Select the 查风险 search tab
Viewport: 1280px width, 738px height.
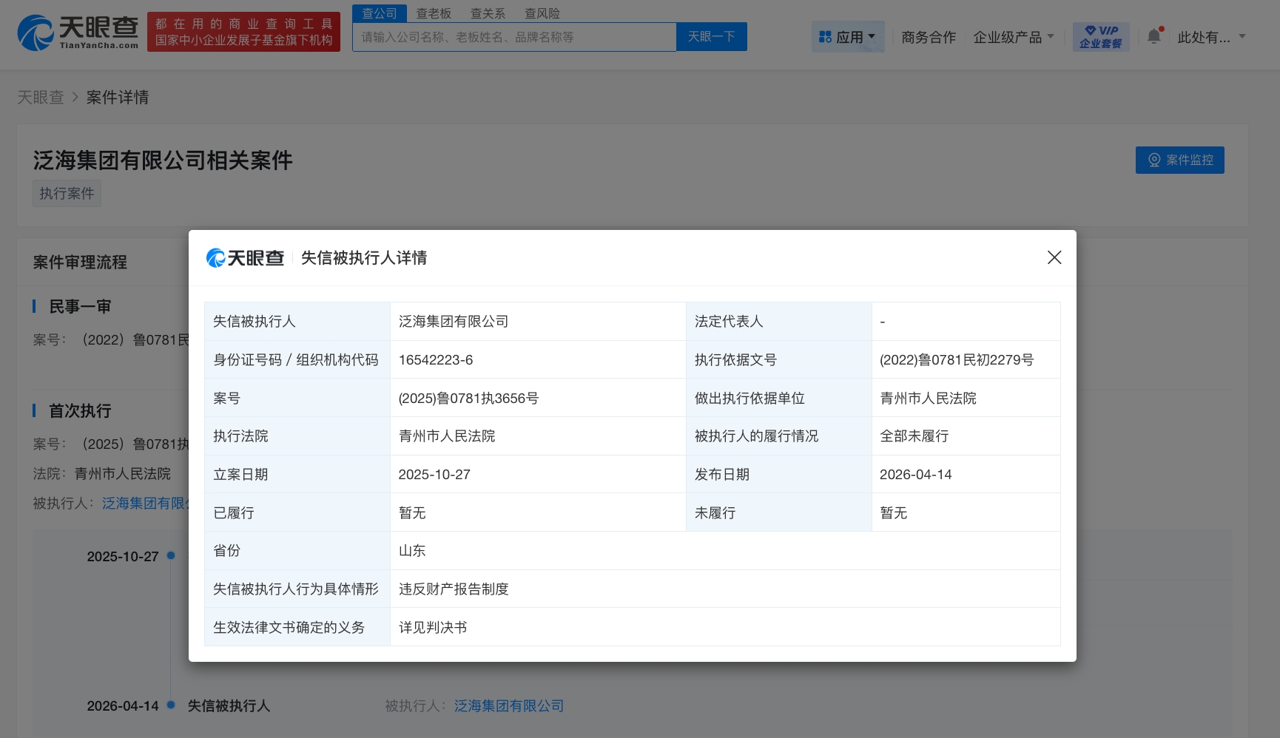click(x=542, y=13)
